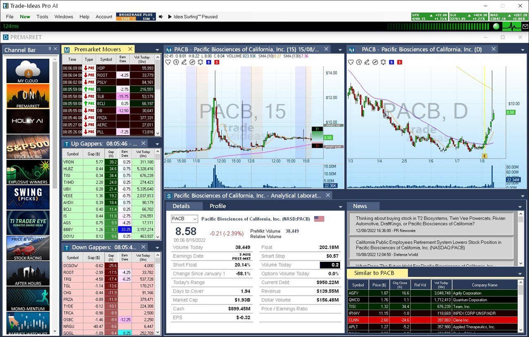Mute sound with the speaker icon

coord(161,17)
